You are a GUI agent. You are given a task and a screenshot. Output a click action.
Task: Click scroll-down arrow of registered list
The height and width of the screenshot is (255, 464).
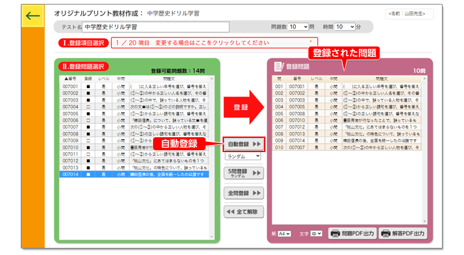click(x=424, y=221)
